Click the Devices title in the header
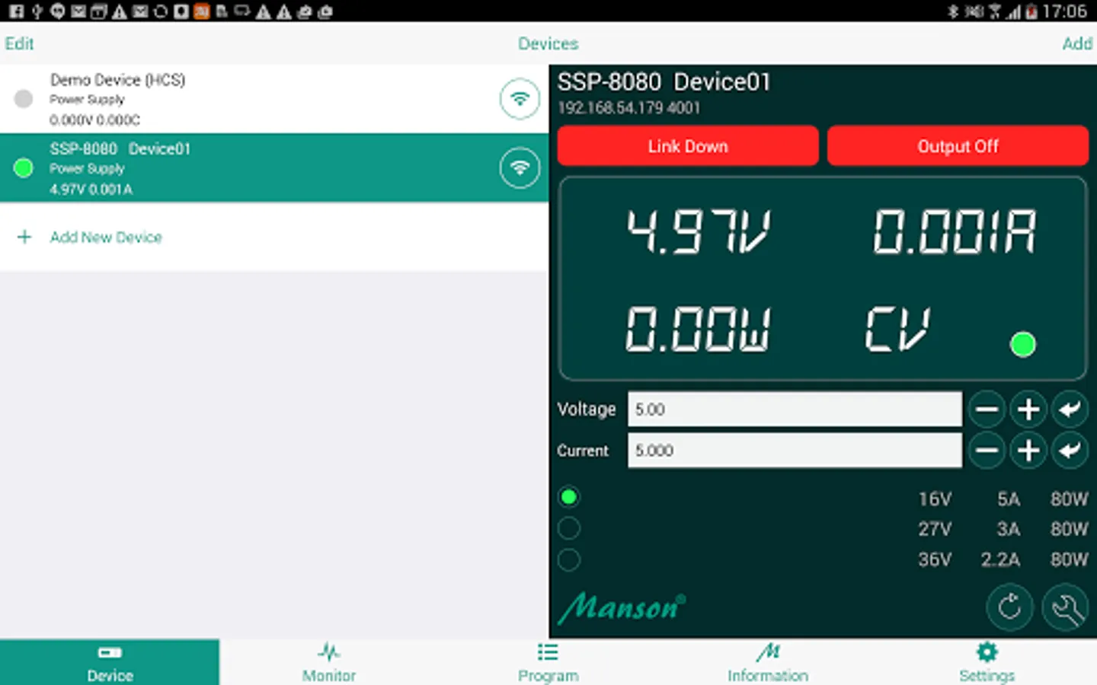 [548, 43]
